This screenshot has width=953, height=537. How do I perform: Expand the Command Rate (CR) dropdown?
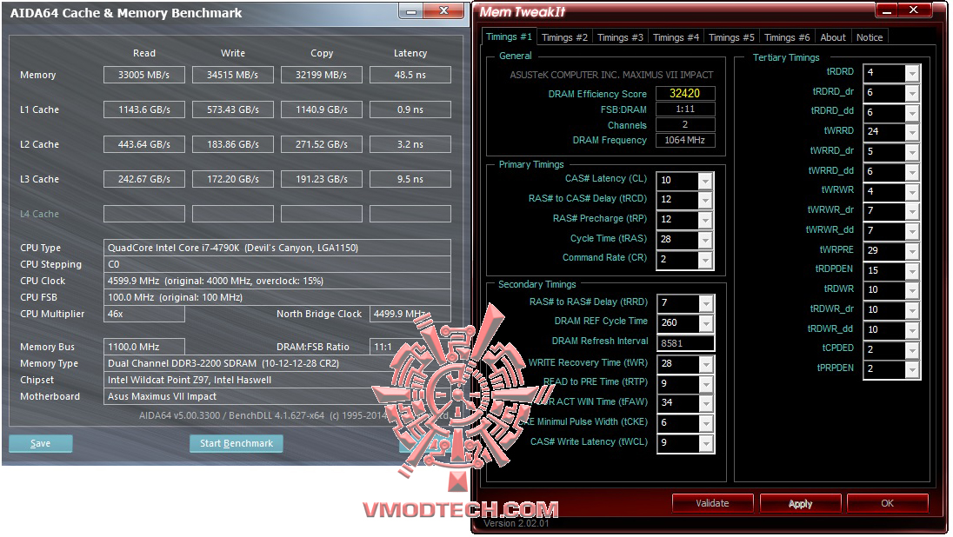(x=705, y=260)
